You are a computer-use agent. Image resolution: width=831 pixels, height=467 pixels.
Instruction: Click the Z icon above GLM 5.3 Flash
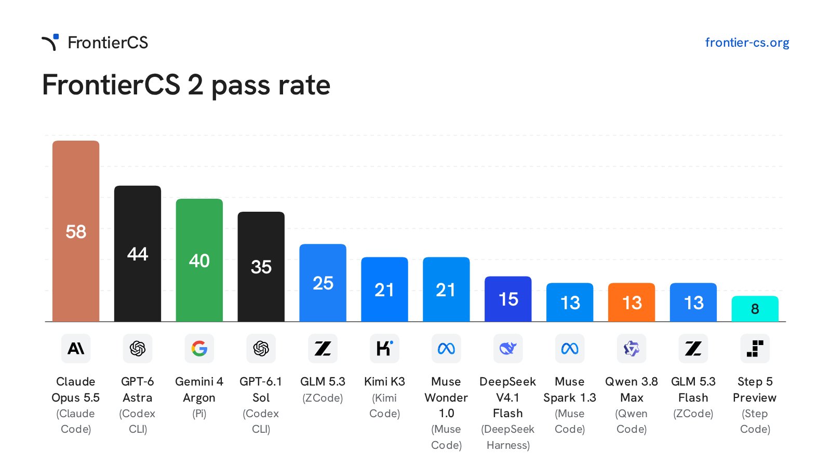(693, 348)
